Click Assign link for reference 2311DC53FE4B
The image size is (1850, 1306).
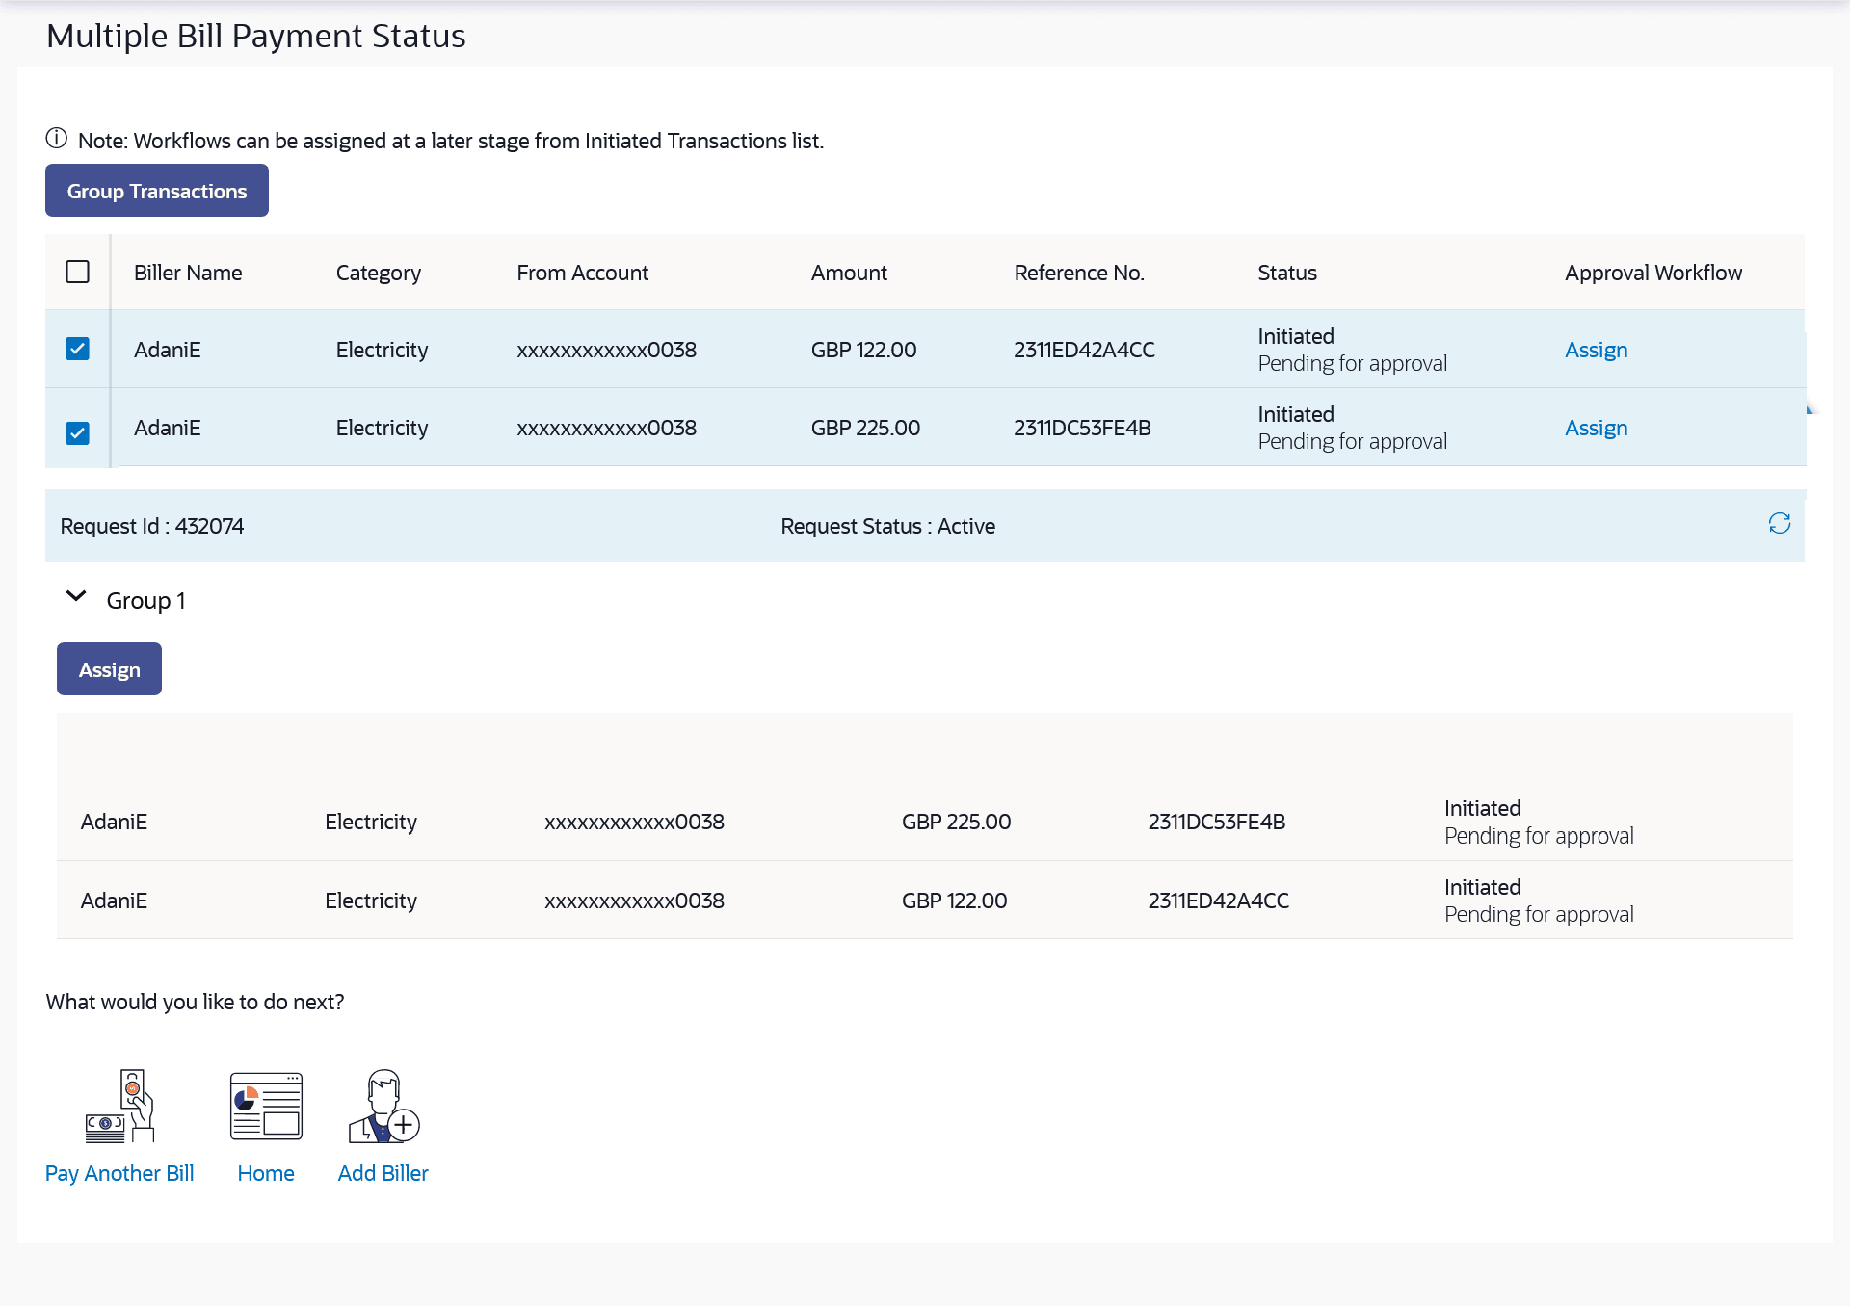pos(1596,428)
